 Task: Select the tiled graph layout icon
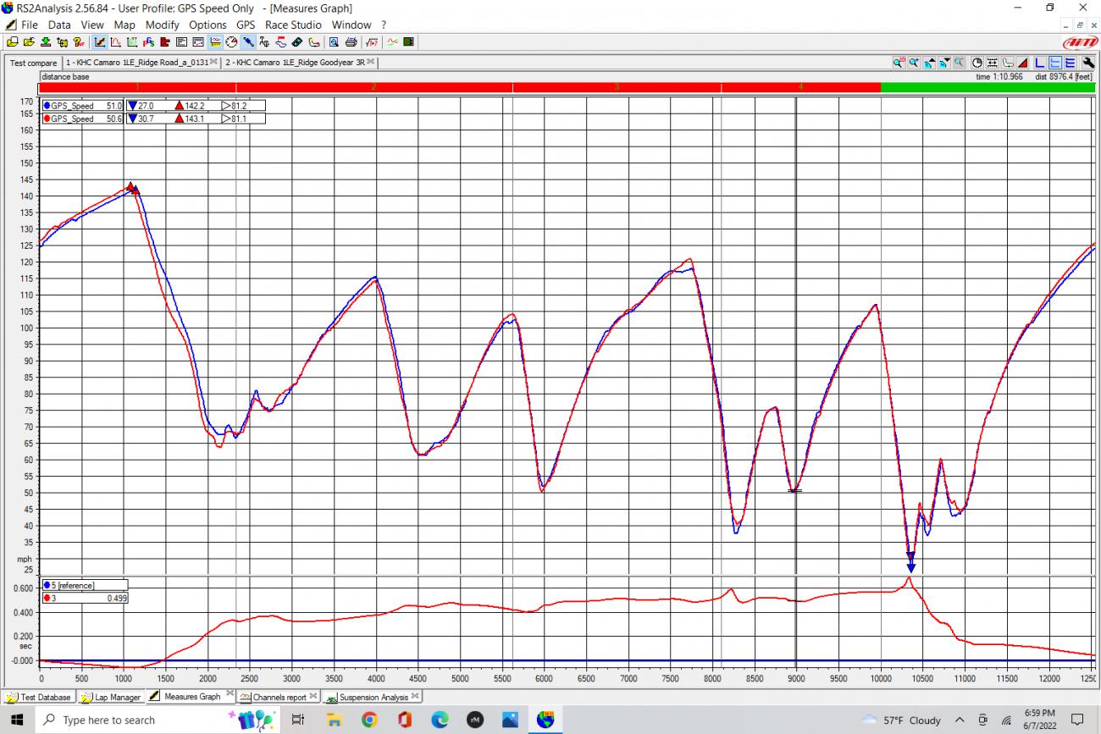(x=1071, y=63)
